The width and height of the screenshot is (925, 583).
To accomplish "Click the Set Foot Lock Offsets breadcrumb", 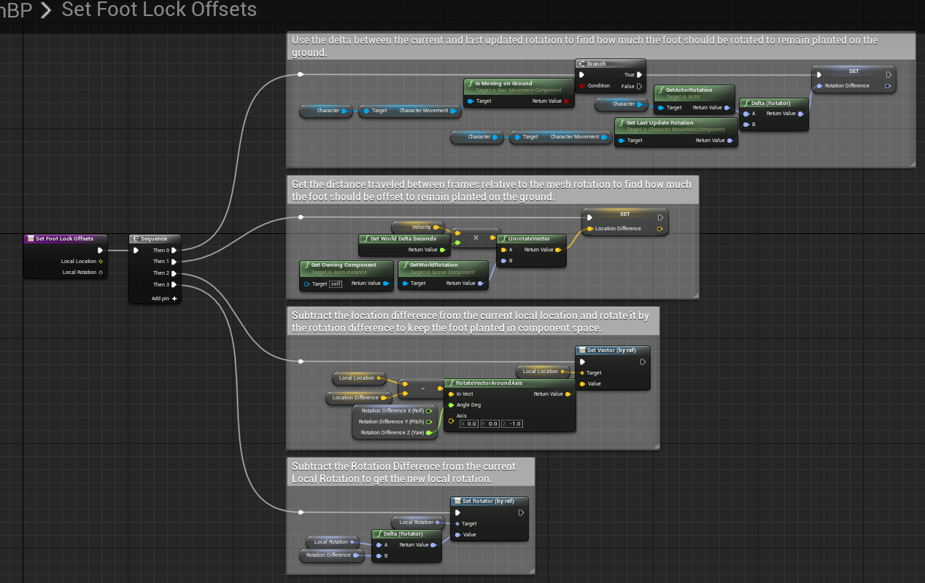I will coord(159,9).
